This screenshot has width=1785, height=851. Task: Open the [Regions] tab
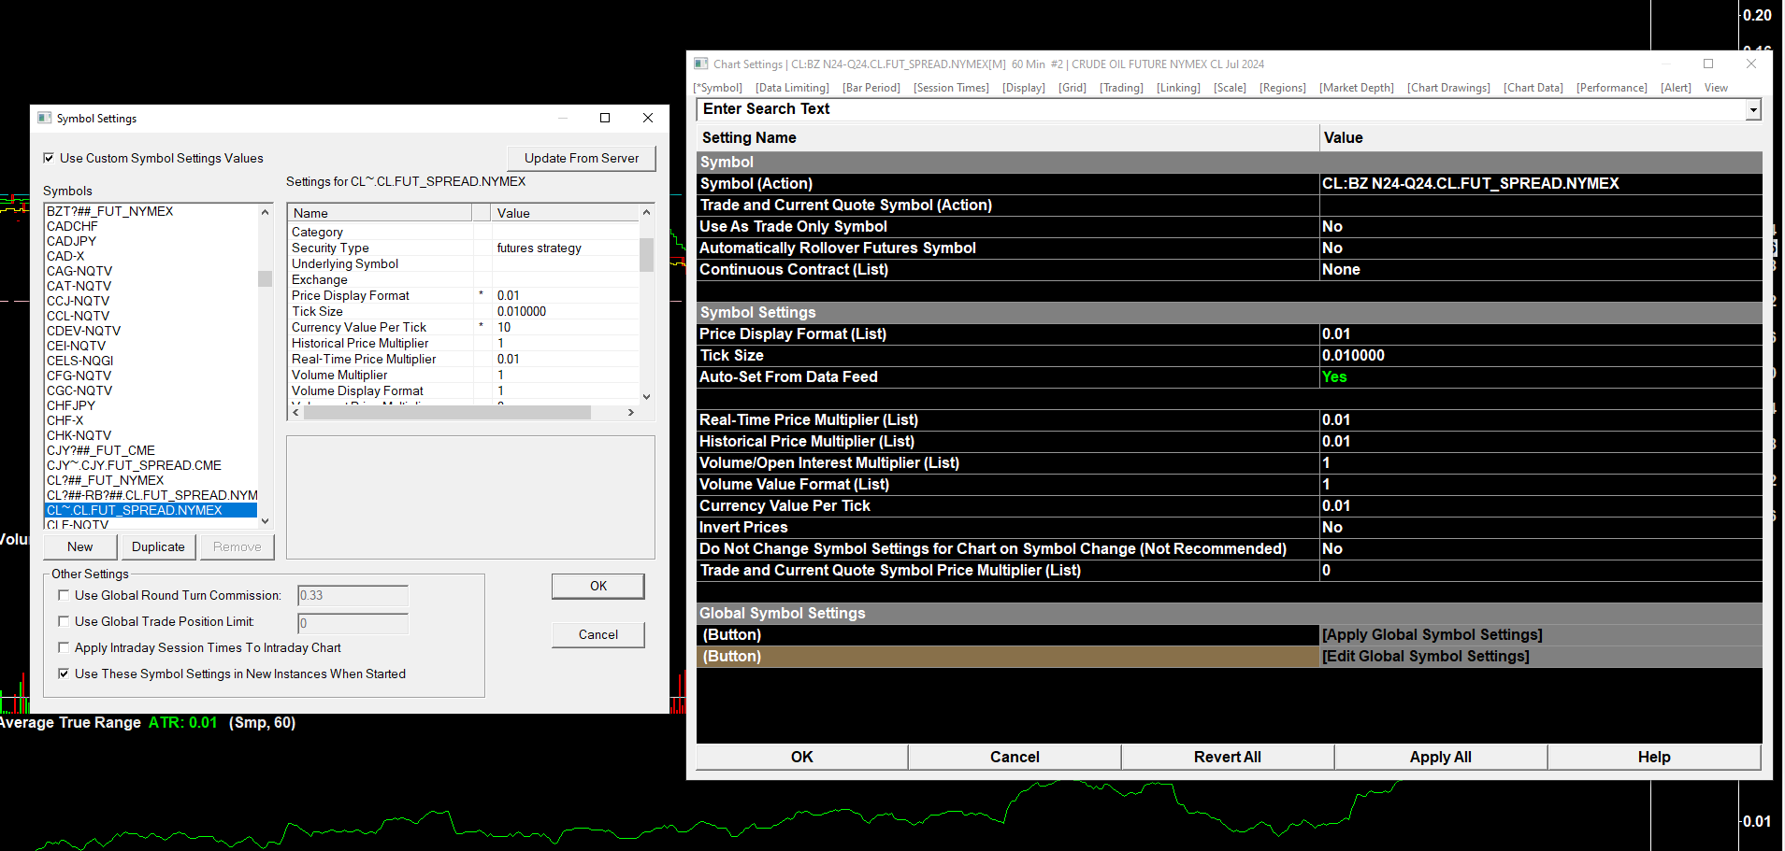pos(1283,88)
